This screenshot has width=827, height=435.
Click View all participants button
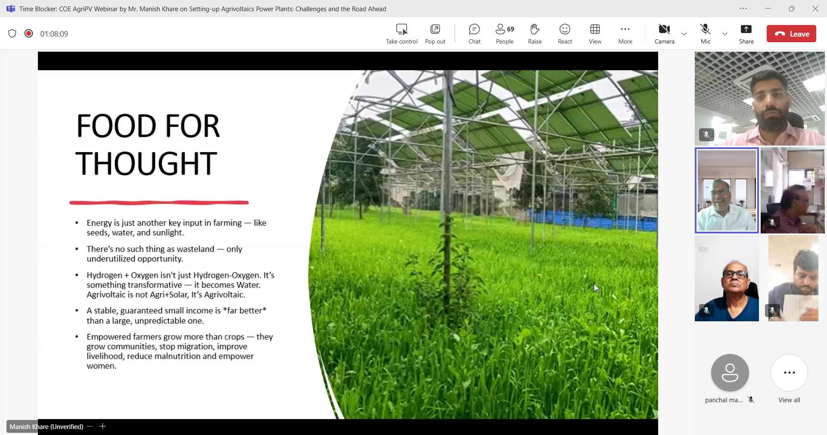[x=789, y=373]
